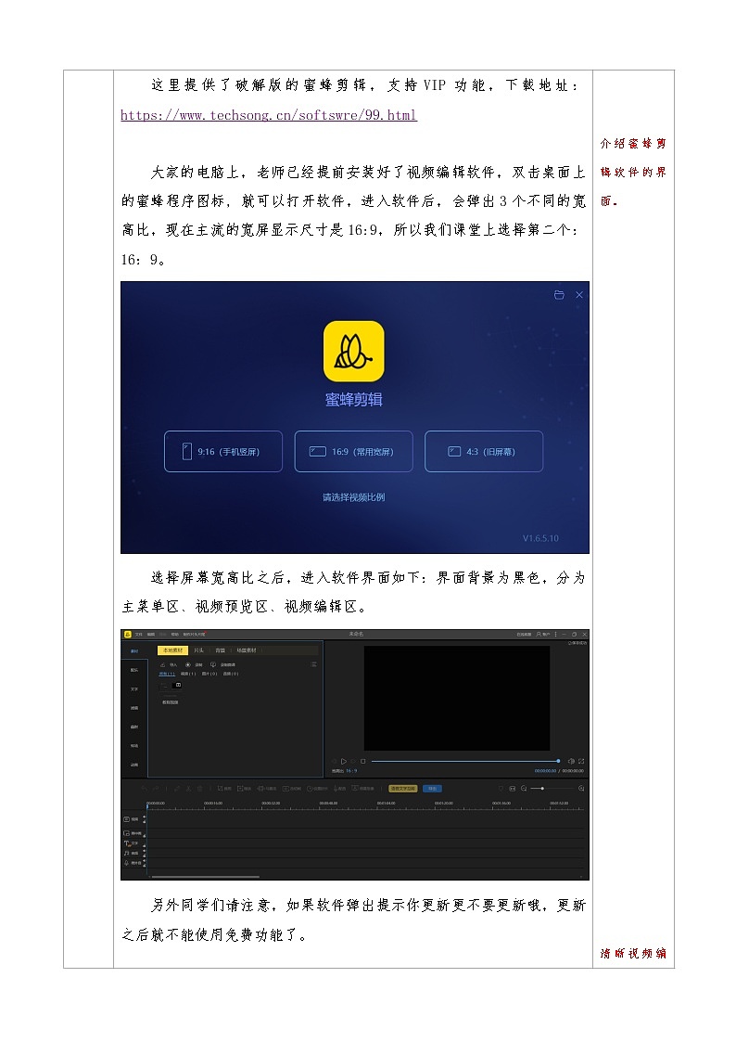Click the 导入 import icon in the media panel

(x=162, y=664)
